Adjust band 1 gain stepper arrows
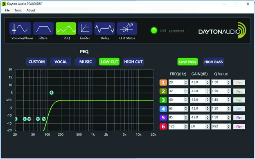 click(208, 82)
